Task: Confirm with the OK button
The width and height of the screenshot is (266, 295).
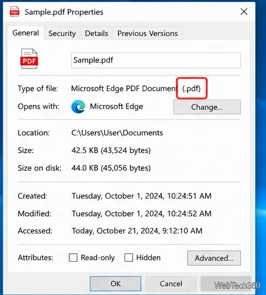Action: coord(116,284)
